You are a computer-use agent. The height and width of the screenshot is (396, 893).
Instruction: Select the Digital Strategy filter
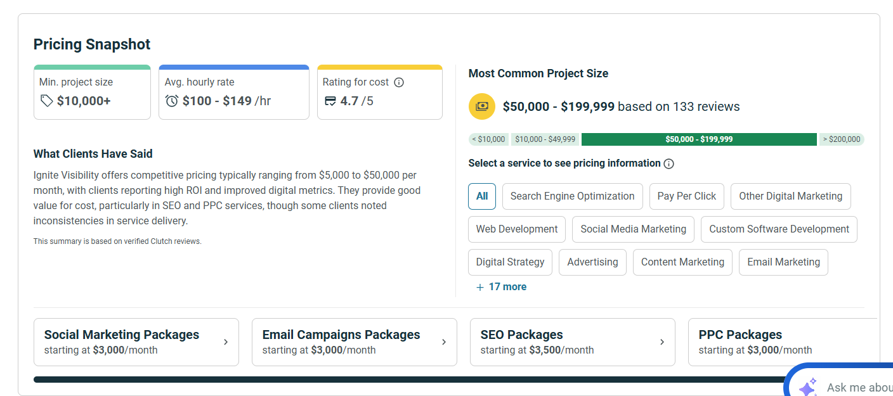click(x=510, y=262)
